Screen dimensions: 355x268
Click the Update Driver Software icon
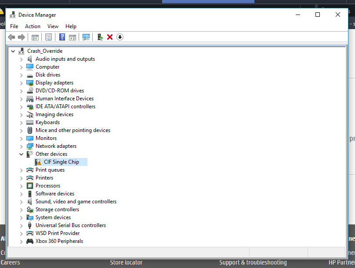pyautogui.click(x=100, y=37)
